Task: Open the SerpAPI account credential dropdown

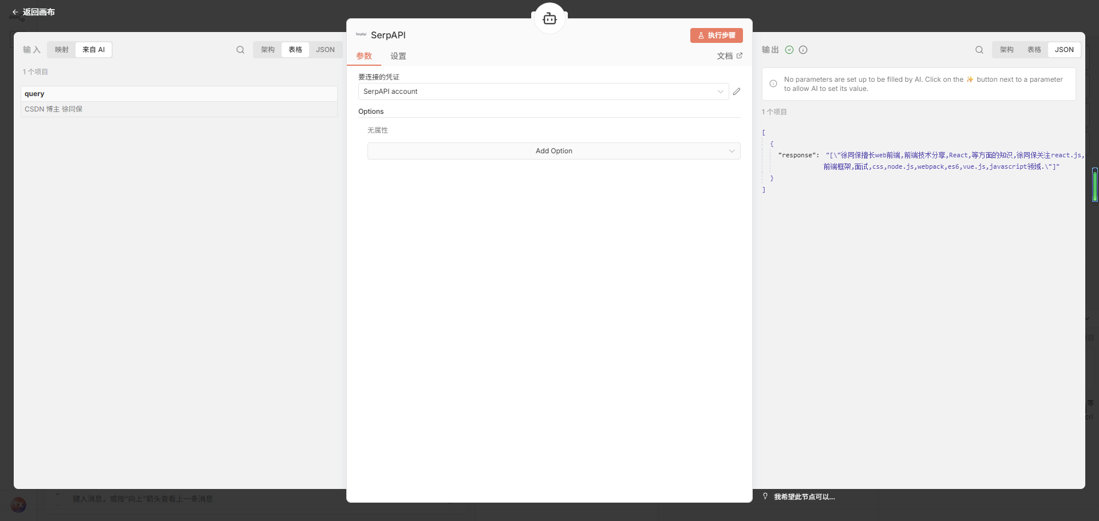Action: (543, 92)
